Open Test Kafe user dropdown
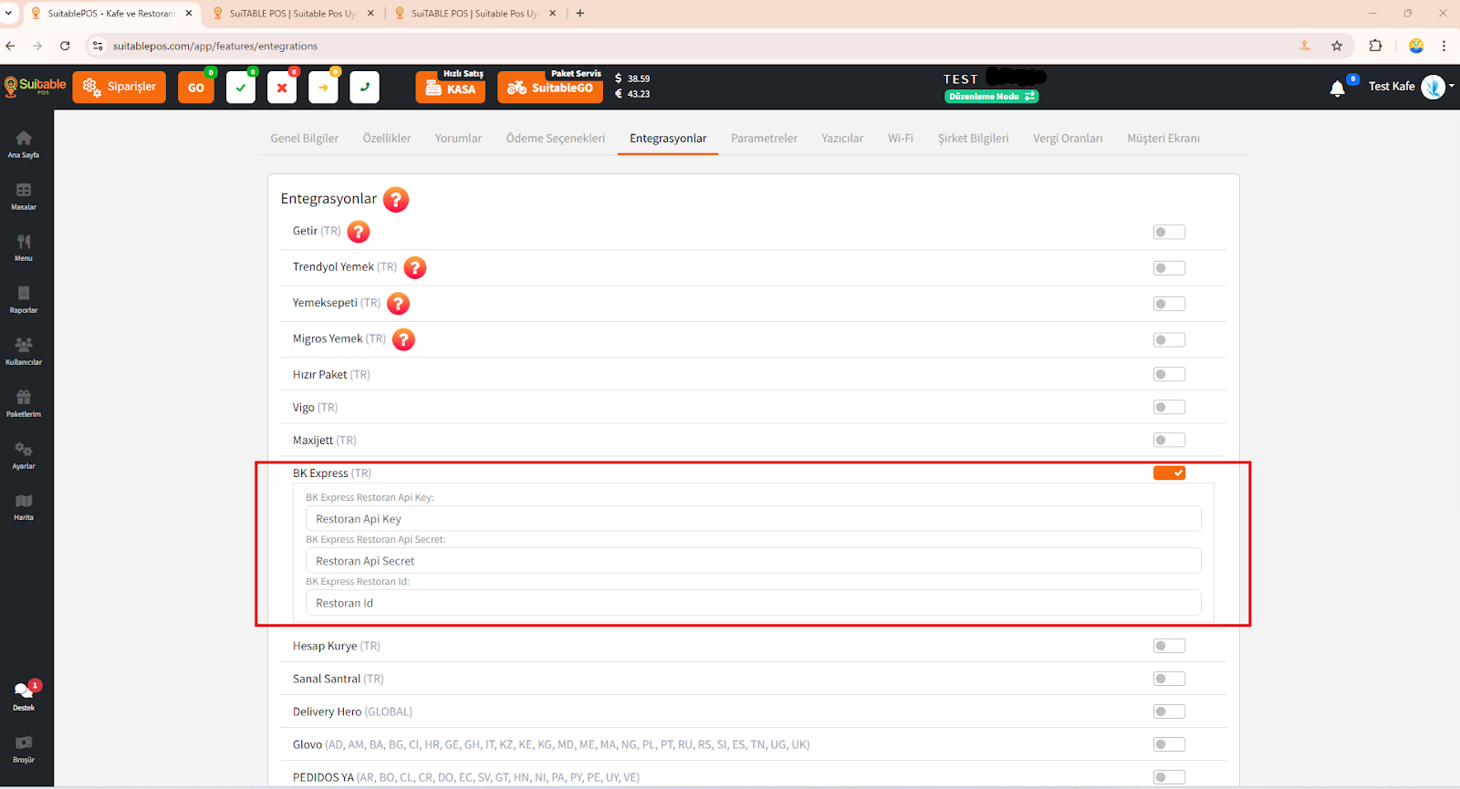 tap(1411, 87)
